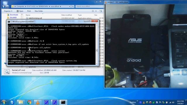Screen dimensions: 187x105
Task: Open EXLUDED folder in the navigation pane
Action: 13,17
